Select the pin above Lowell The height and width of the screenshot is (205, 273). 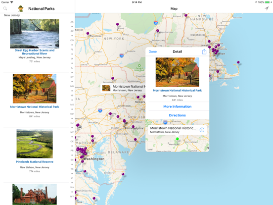tap(209, 41)
